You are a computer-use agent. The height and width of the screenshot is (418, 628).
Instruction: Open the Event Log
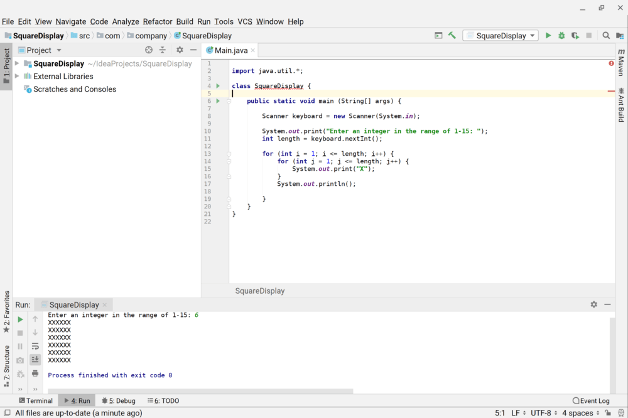point(591,401)
